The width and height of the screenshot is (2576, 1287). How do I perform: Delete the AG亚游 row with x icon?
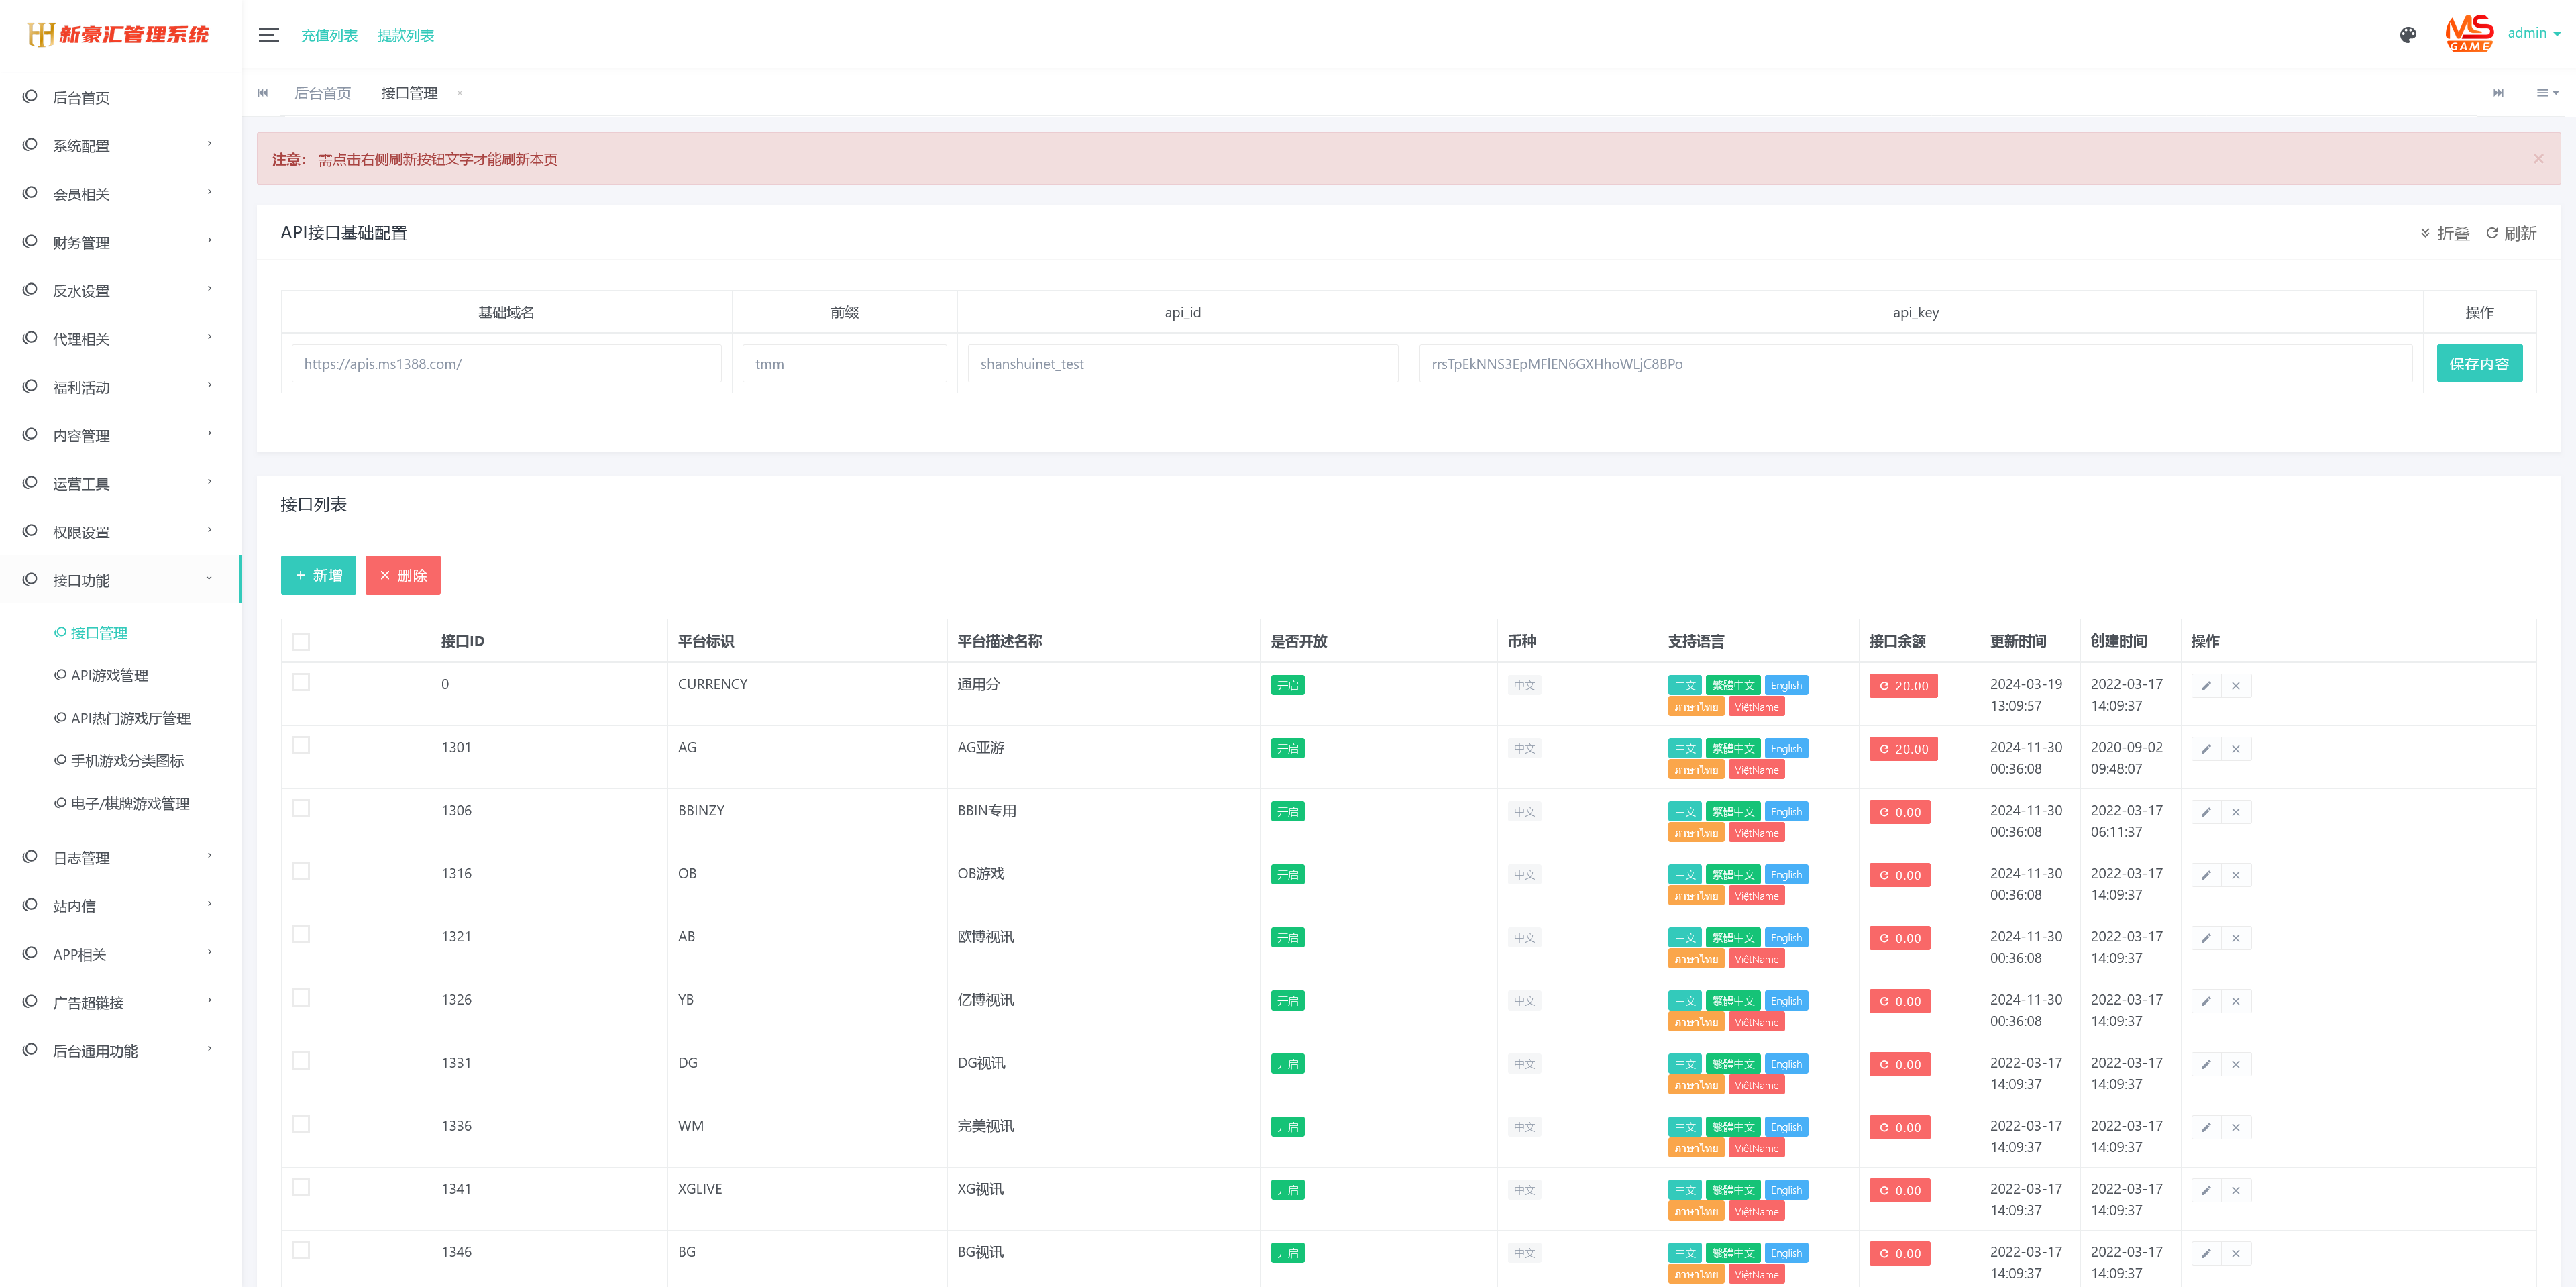pyautogui.click(x=2236, y=749)
